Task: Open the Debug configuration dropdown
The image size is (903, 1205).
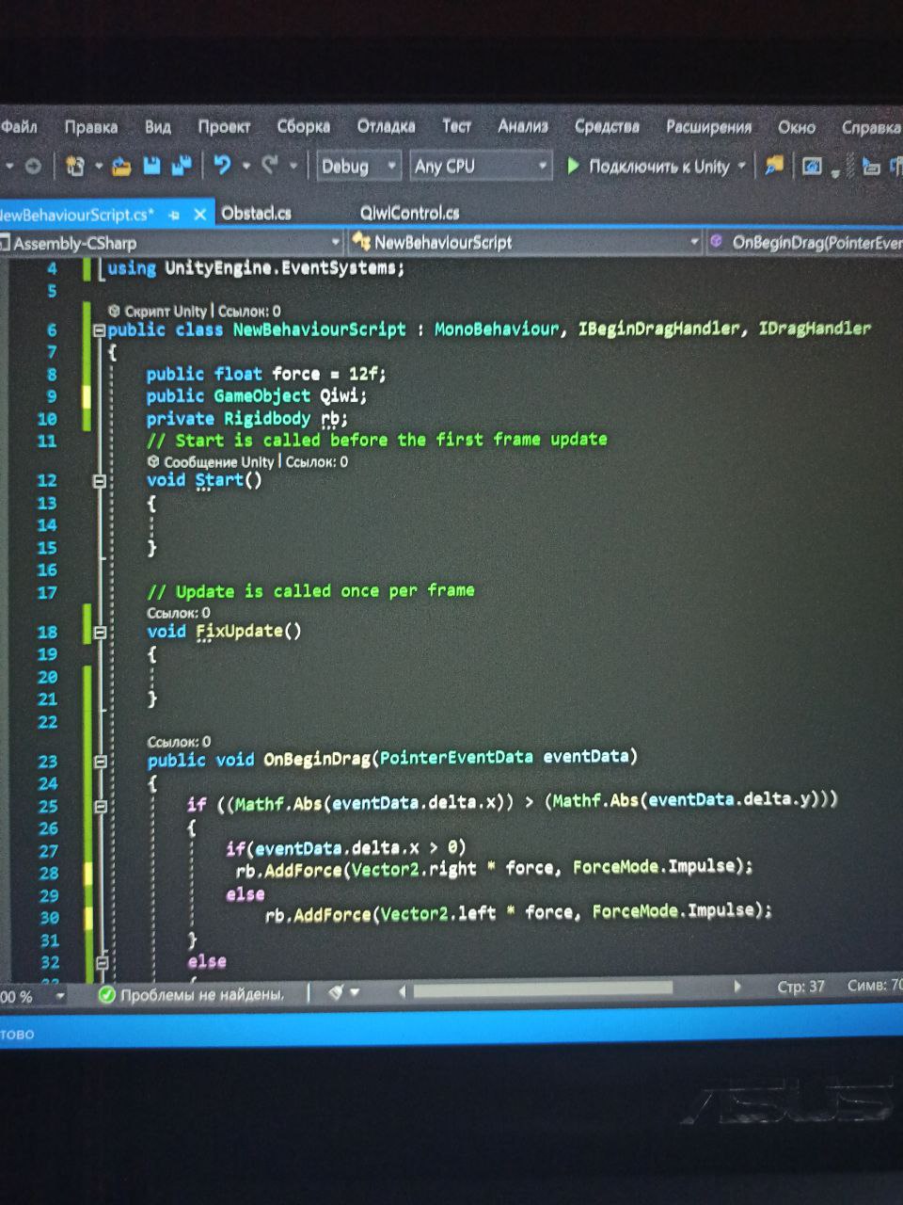Action: click(359, 167)
